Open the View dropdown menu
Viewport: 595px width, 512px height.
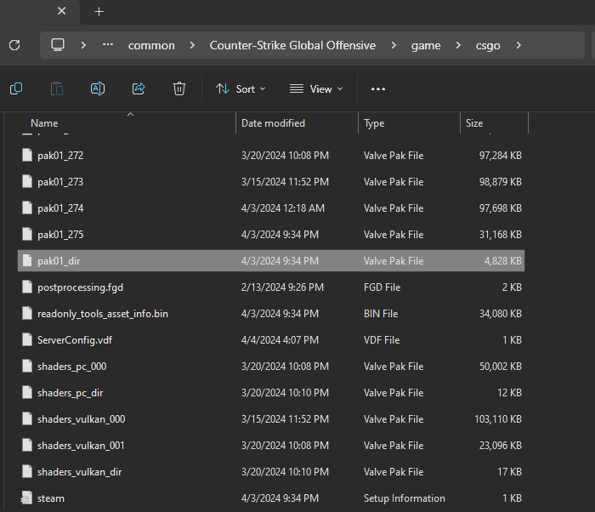(x=316, y=88)
